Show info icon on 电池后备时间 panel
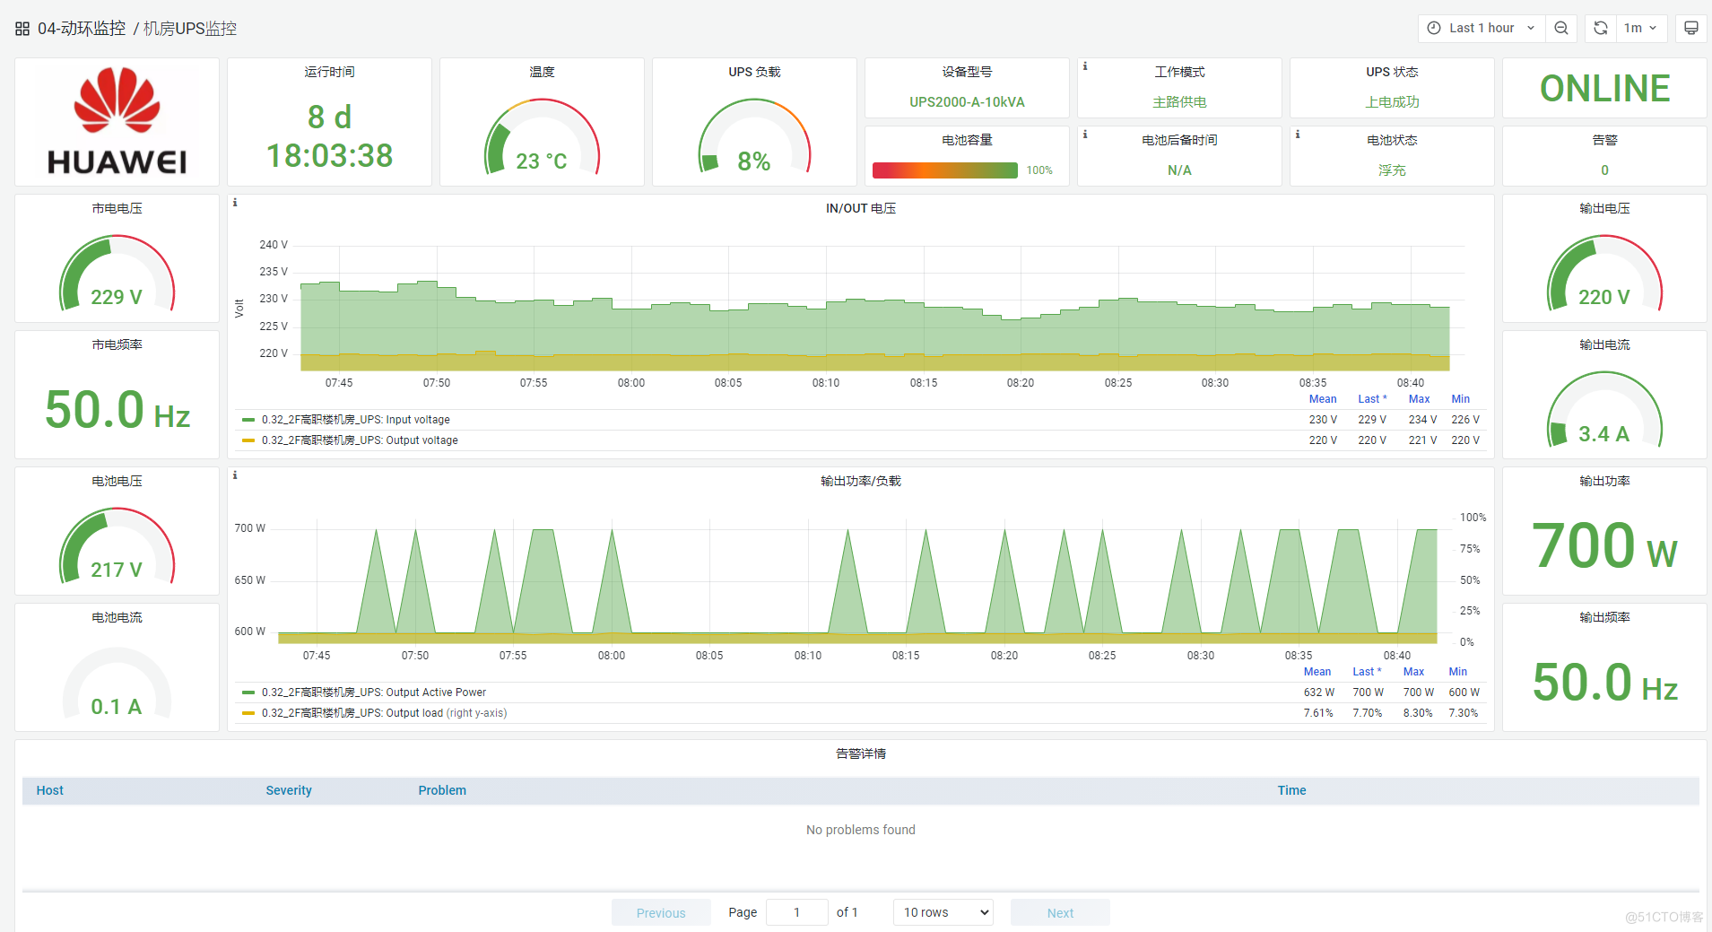Viewport: 1712px width, 932px height. click(x=1085, y=135)
